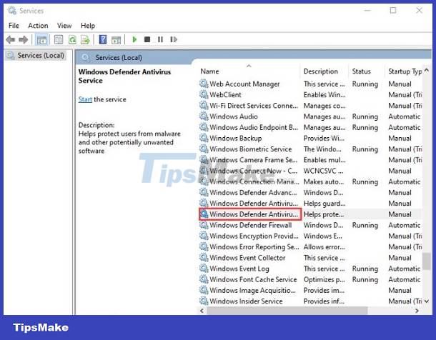This screenshot has height=340, width=436.
Task: Select Windows Connection Manager service row
Action: [310, 181]
